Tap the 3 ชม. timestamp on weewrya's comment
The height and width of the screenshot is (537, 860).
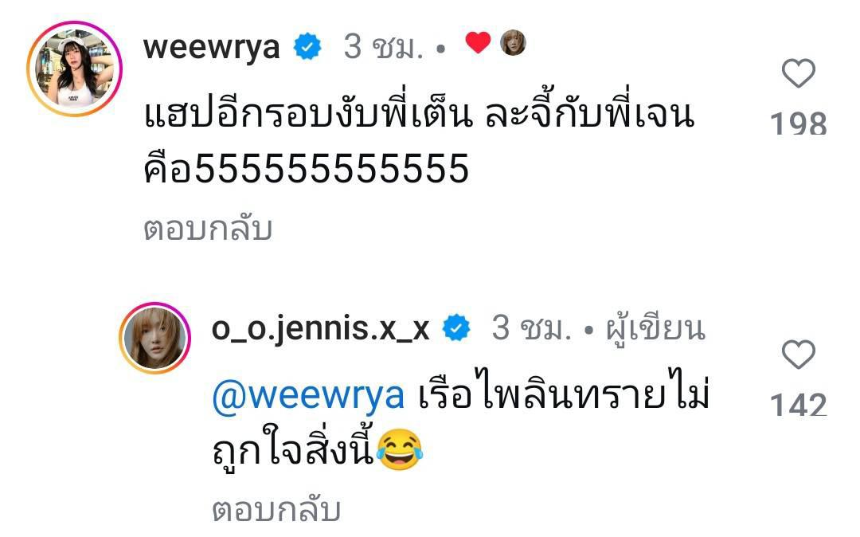(383, 47)
